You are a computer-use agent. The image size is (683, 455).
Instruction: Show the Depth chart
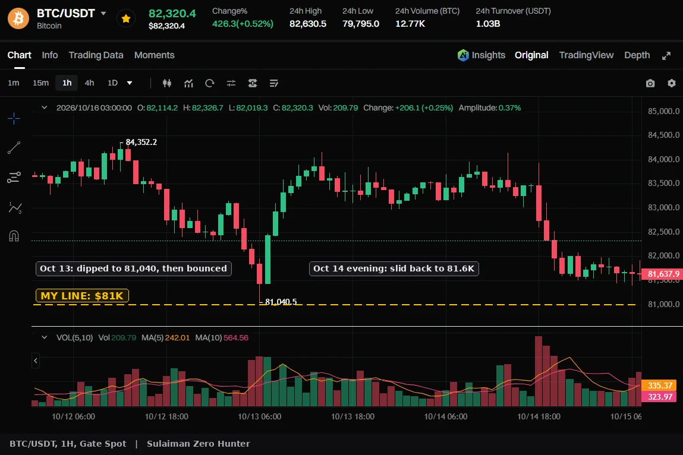[x=637, y=55]
